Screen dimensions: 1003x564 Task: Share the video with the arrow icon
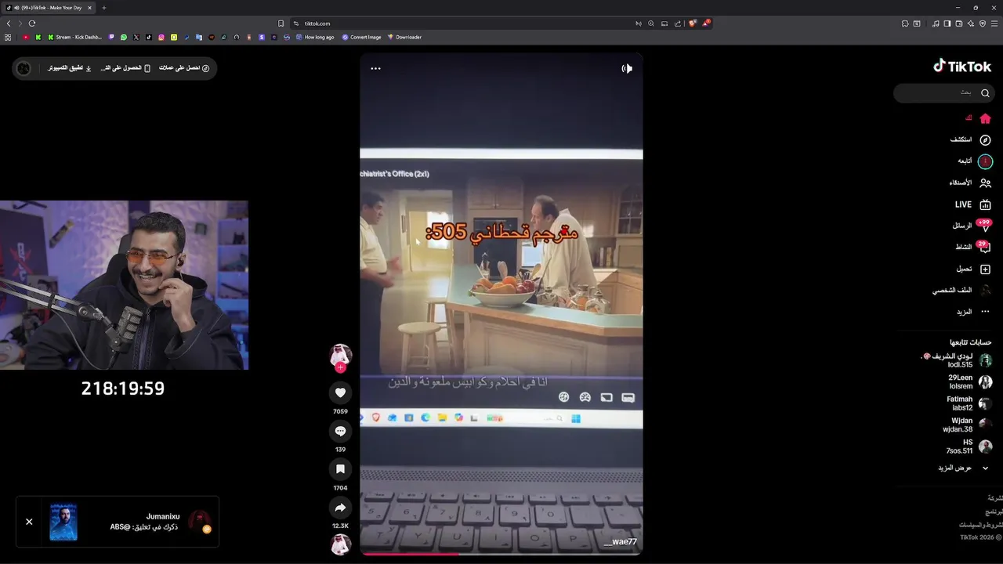click(340, 508)
